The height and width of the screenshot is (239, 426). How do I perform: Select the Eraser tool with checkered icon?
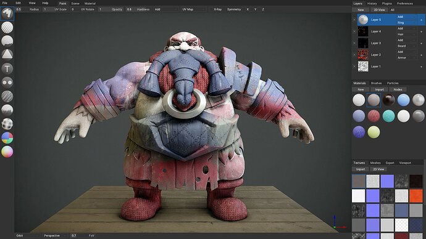point(7,27)
